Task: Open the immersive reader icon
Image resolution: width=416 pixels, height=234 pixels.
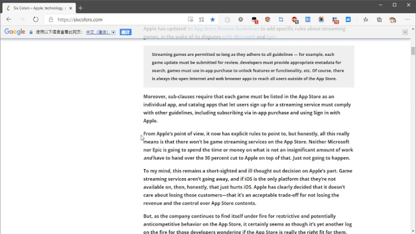Action: coord(190,19)
